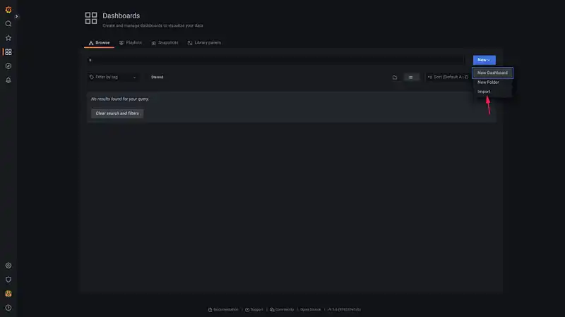Switch to list view layout
The image size is (565, 317).
411,77
